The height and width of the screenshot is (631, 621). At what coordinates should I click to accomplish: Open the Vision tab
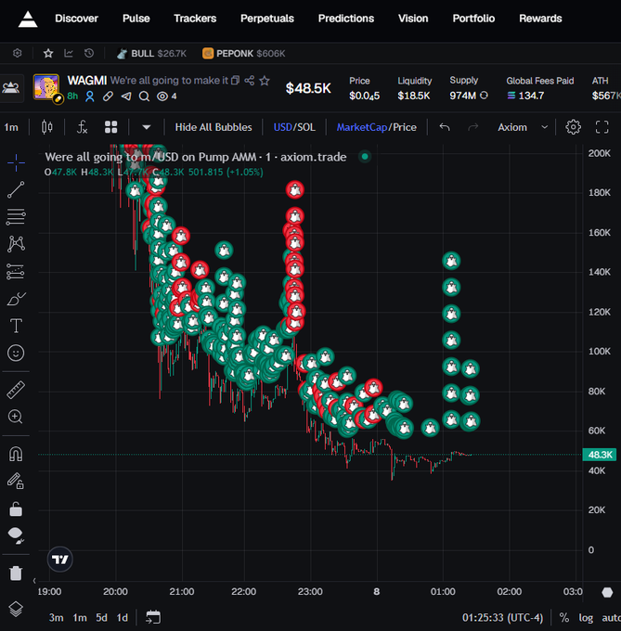[413, 19]
